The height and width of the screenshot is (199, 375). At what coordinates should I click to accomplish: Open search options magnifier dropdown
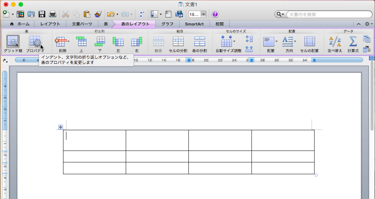280,14
